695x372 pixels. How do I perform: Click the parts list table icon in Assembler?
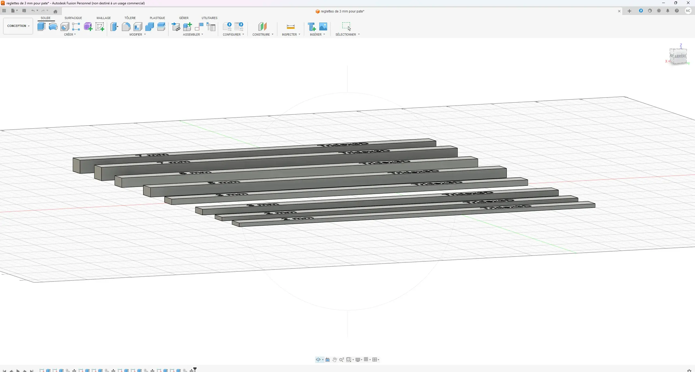pyautogui.click(x=211, y=27)
